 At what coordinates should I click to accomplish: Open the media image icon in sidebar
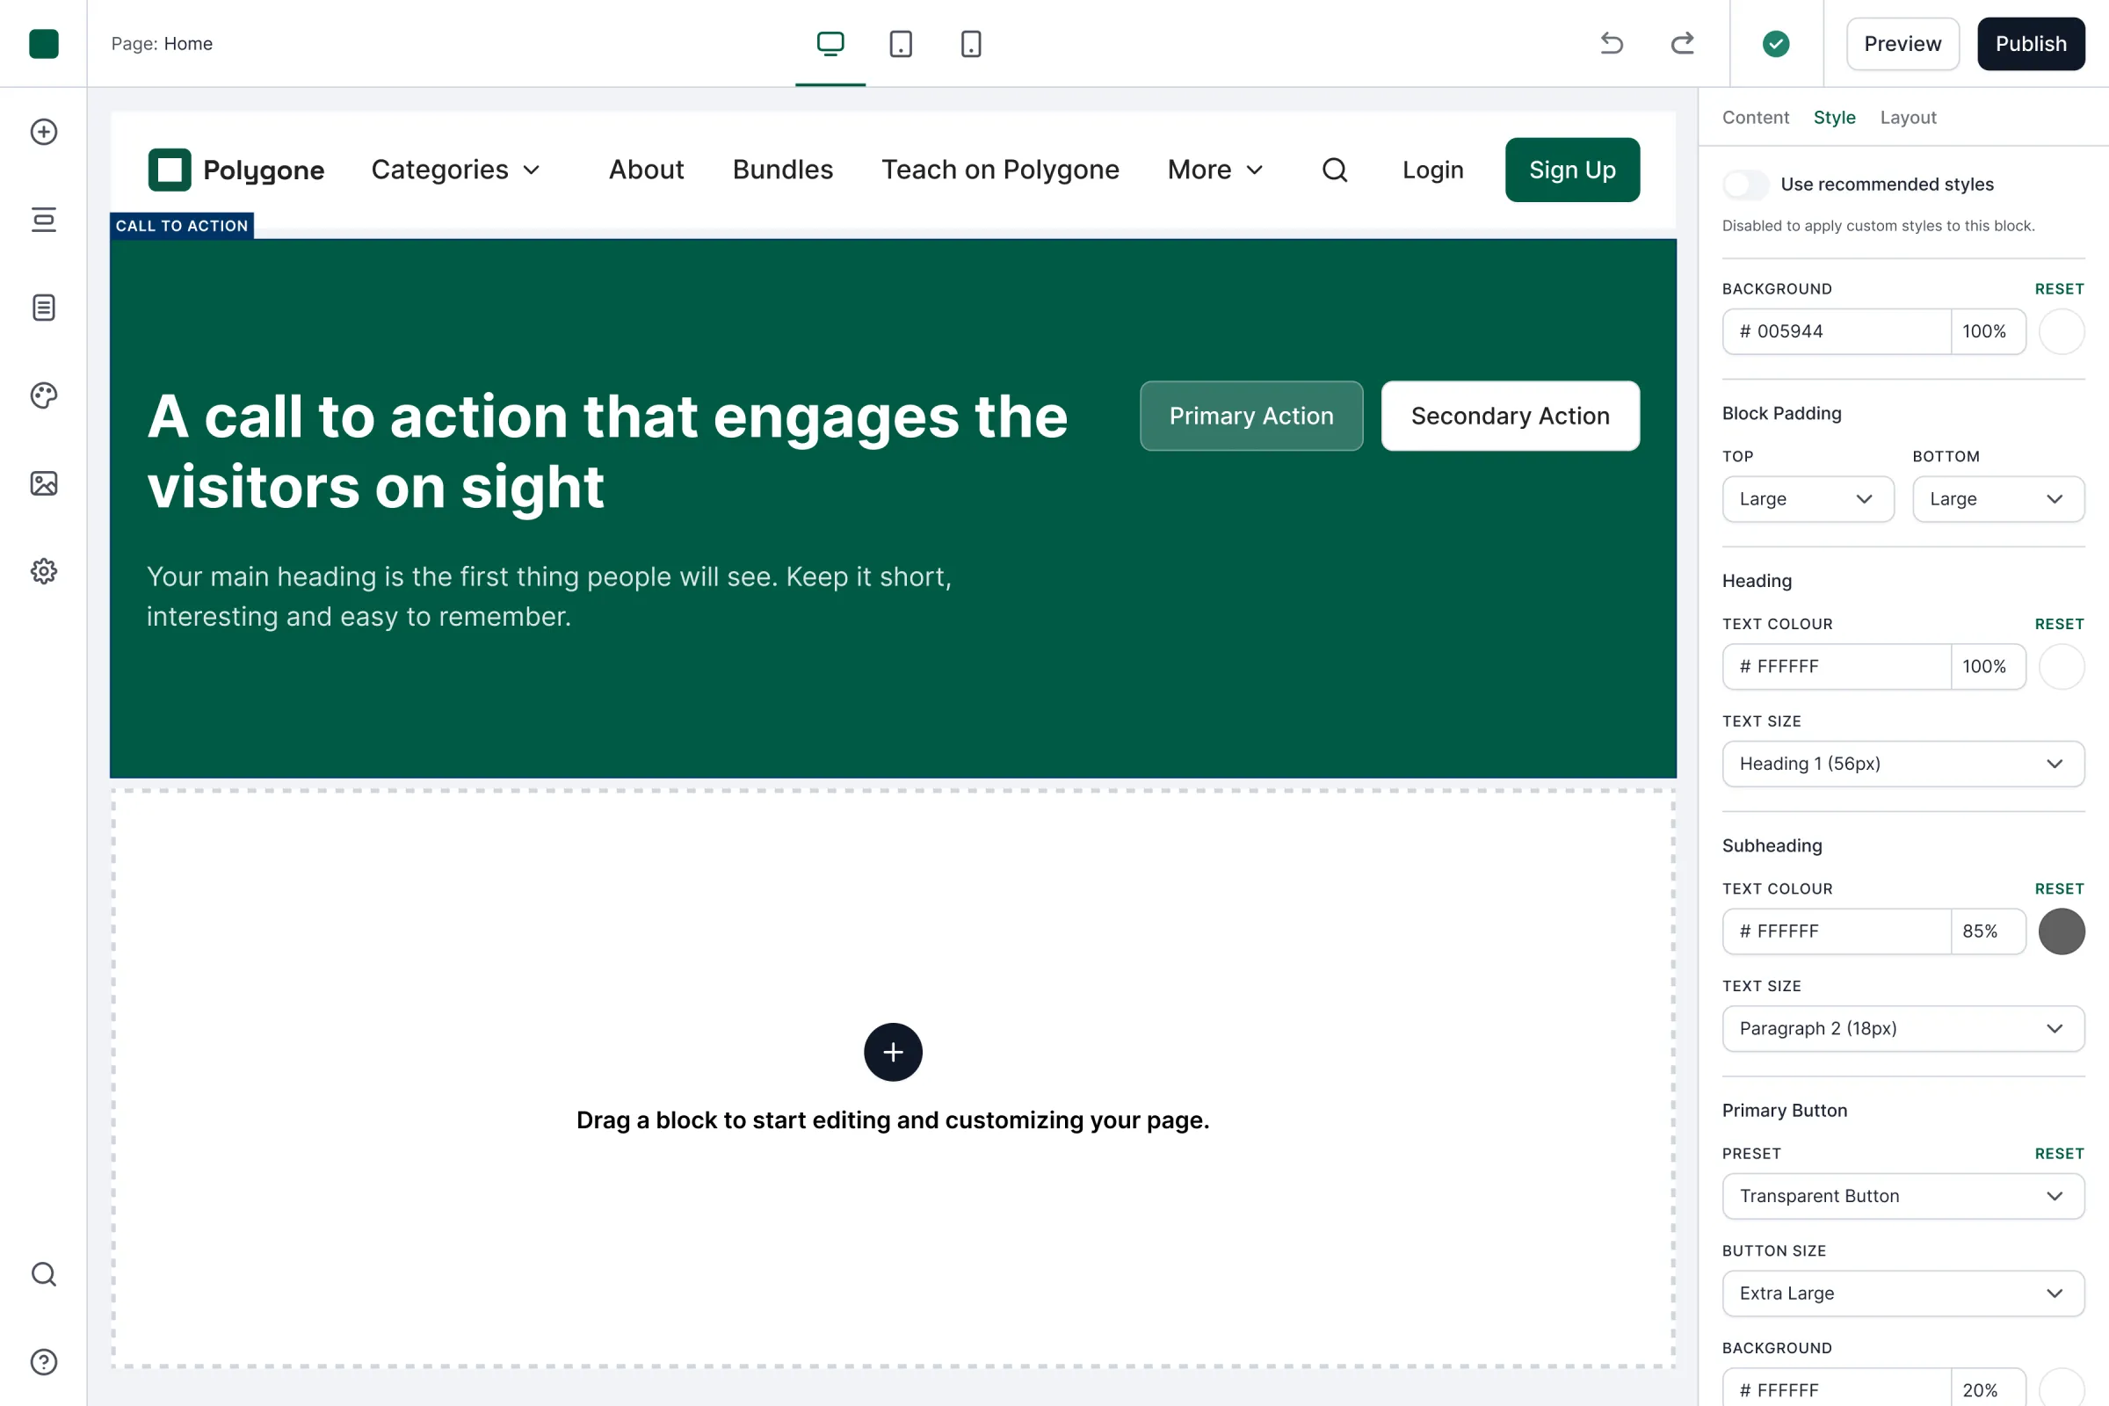[x=43, y=483]
